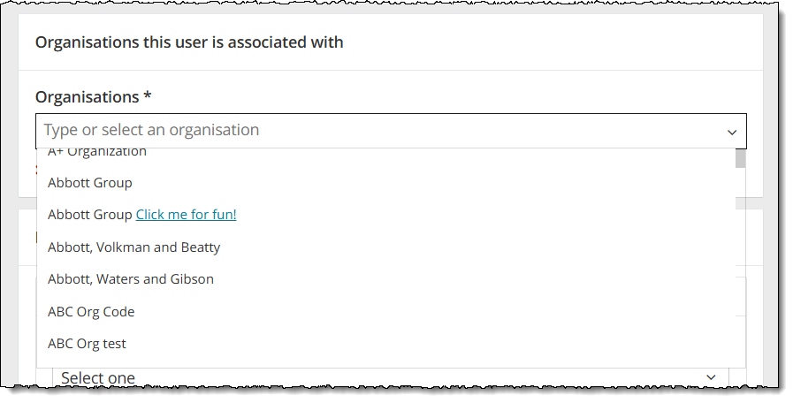Select Abbott Group text beside the fun link
The height and width of the screenshot is (403, 793).
[x=89, y=215]
